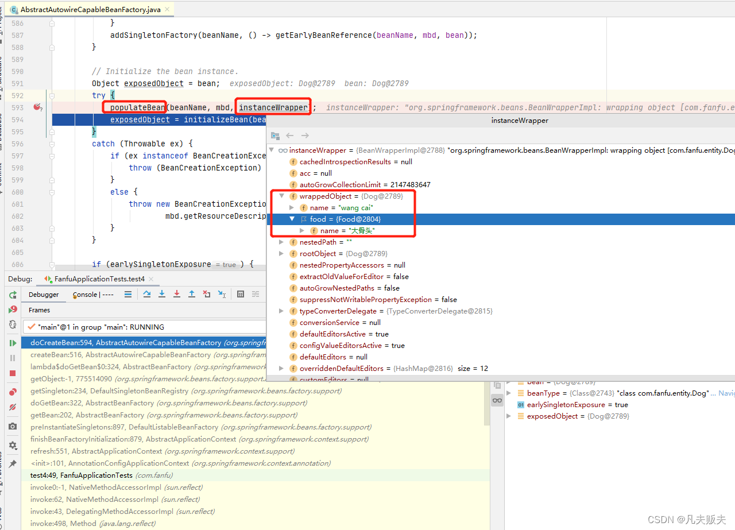Select frame invoke:498, Method

coord(256,524)
